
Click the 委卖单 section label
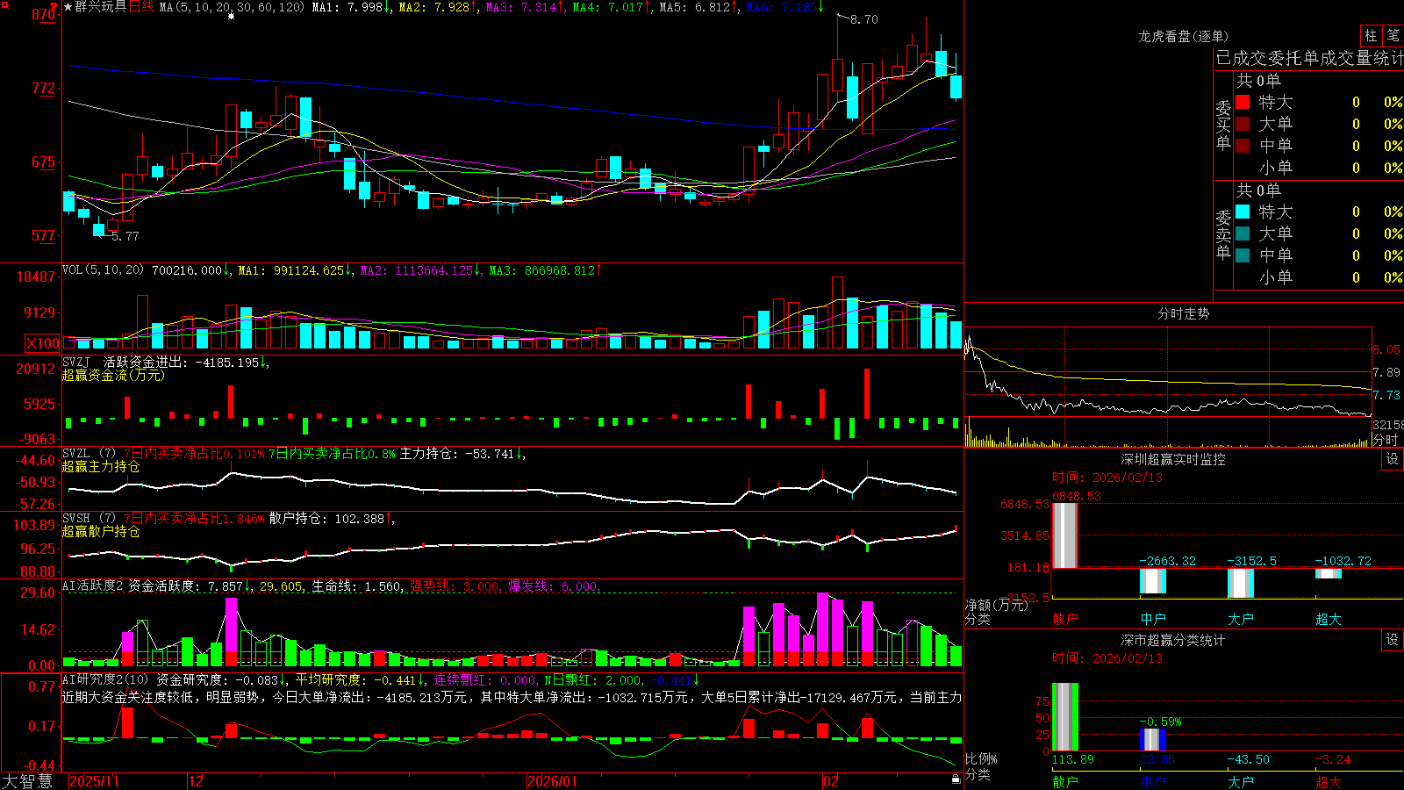(x=1223, y=234)
